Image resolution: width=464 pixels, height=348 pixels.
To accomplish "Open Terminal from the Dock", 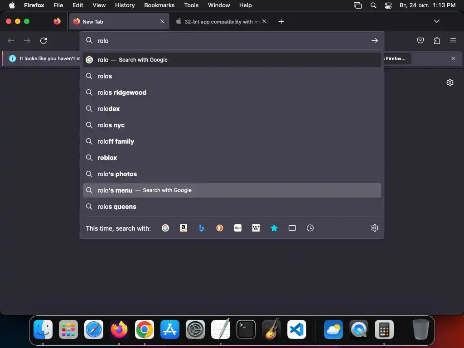I will [246, 329].
